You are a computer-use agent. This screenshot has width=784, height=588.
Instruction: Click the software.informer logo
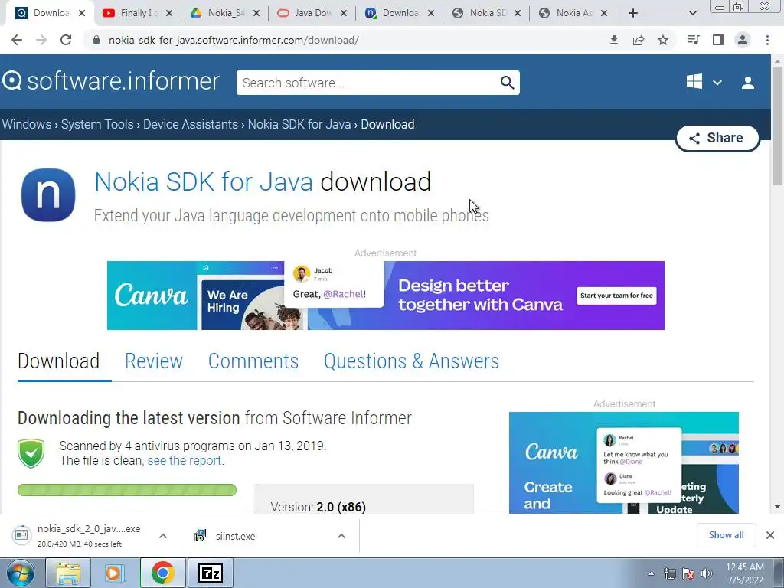(x=111, y=81)
